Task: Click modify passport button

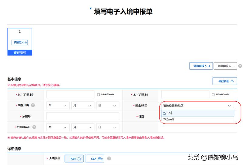Action: click(x=225, y=81)
